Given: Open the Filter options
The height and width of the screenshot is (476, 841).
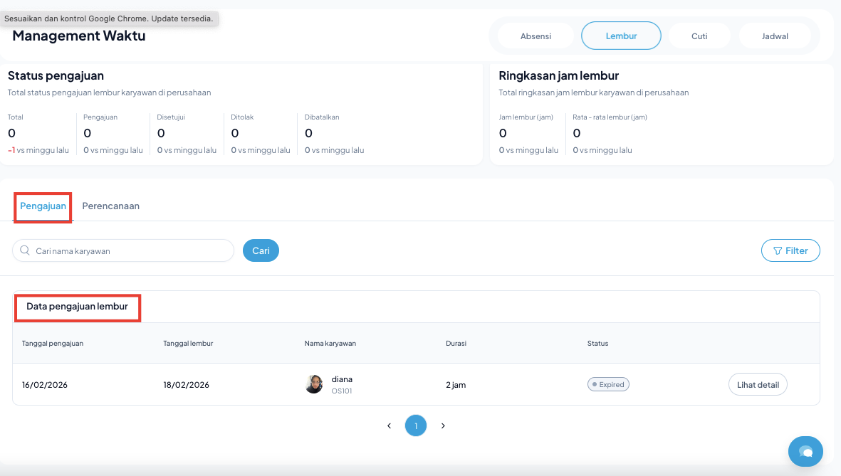Looking at the screenshot, I should point(790,250).
